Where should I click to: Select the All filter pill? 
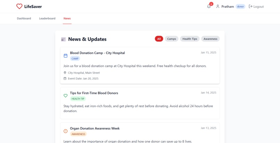coord(159,39)
